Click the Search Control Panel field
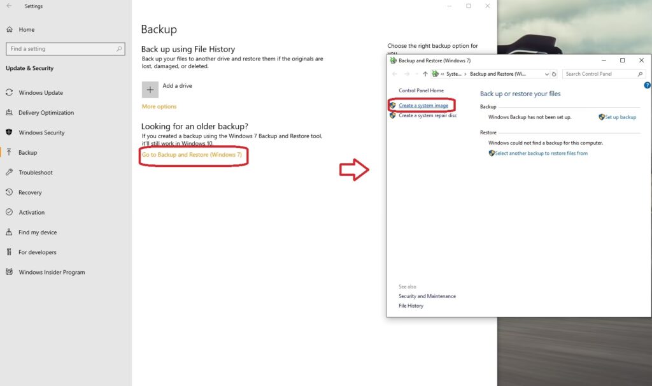 coord(600,74)
